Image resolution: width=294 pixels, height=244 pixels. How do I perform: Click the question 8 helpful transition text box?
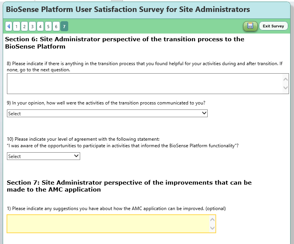[144, 84]
